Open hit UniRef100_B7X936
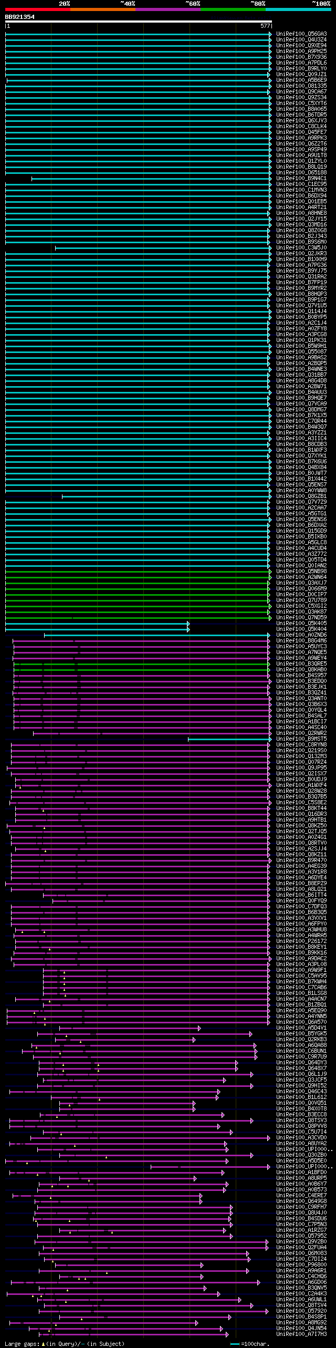 click(x=301, y=57)
